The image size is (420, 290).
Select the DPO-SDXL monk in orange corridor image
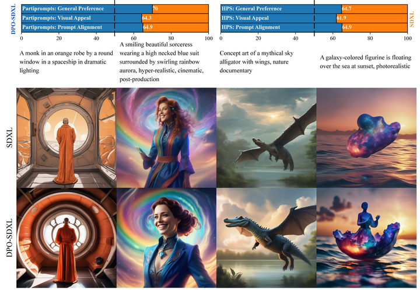(66, 237)
